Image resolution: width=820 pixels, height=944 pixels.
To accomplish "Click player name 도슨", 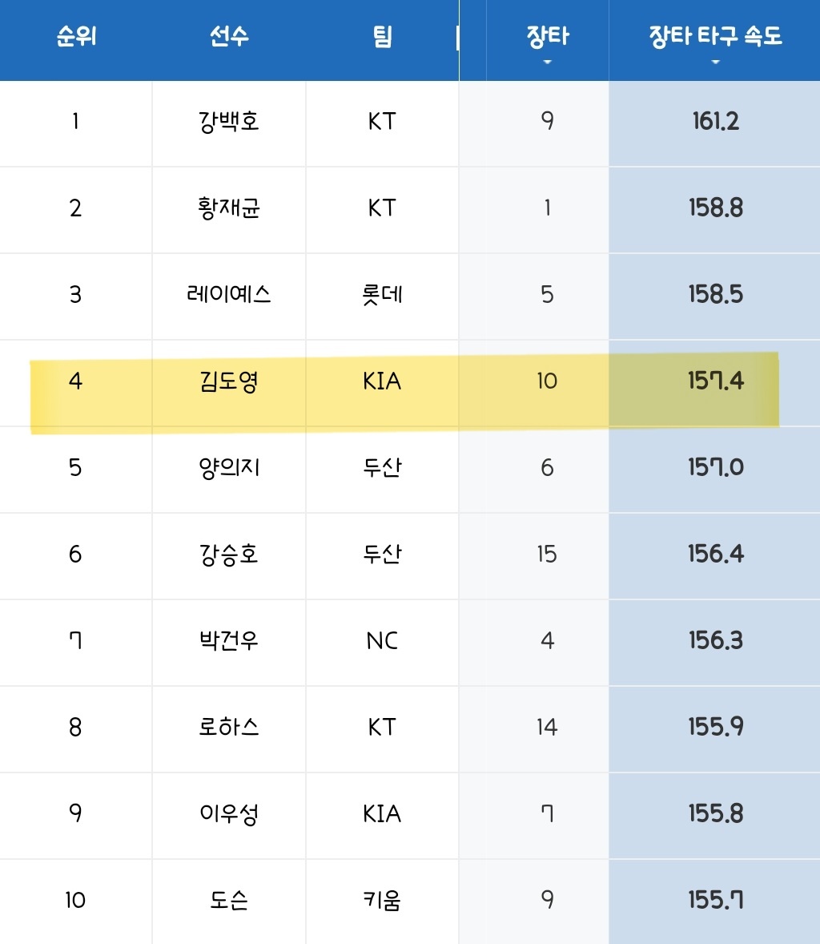I will [x=229, y=901].
